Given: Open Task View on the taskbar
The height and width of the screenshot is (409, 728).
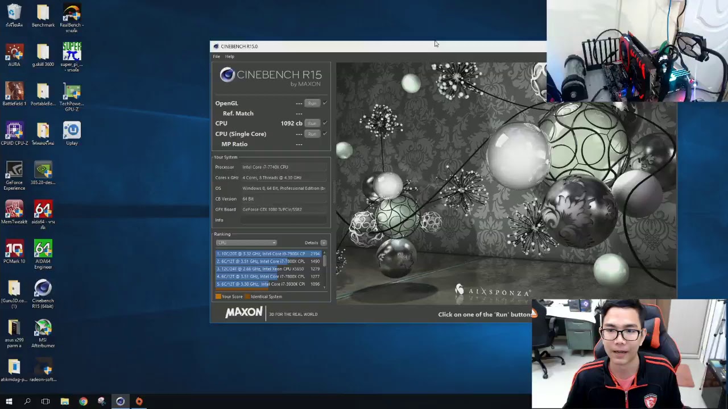Looking at the screenshot, I should pyautogui.click(x=45, y=402).
